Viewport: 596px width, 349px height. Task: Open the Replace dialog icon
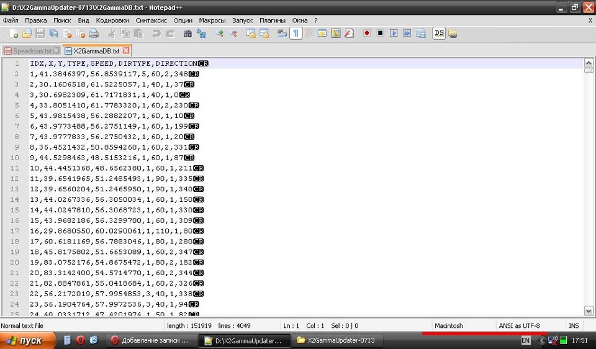201,34
